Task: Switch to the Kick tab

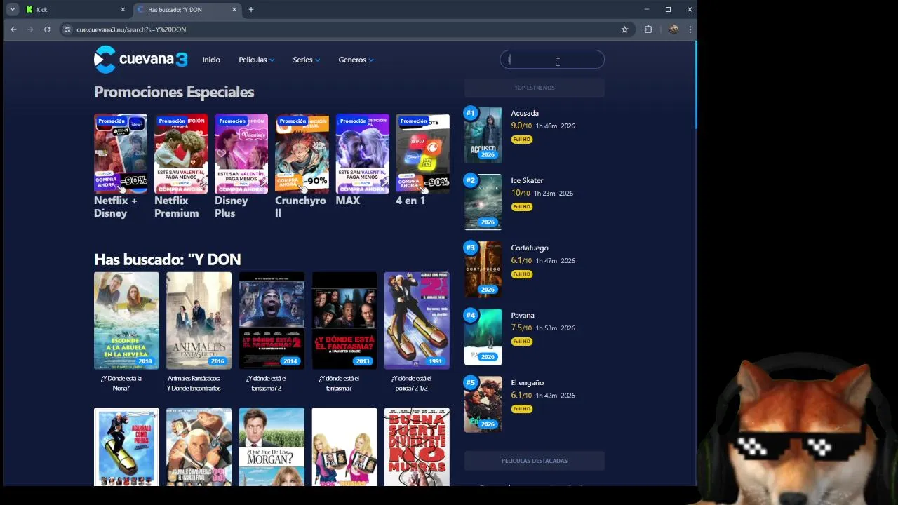Action: pos(76,10)
